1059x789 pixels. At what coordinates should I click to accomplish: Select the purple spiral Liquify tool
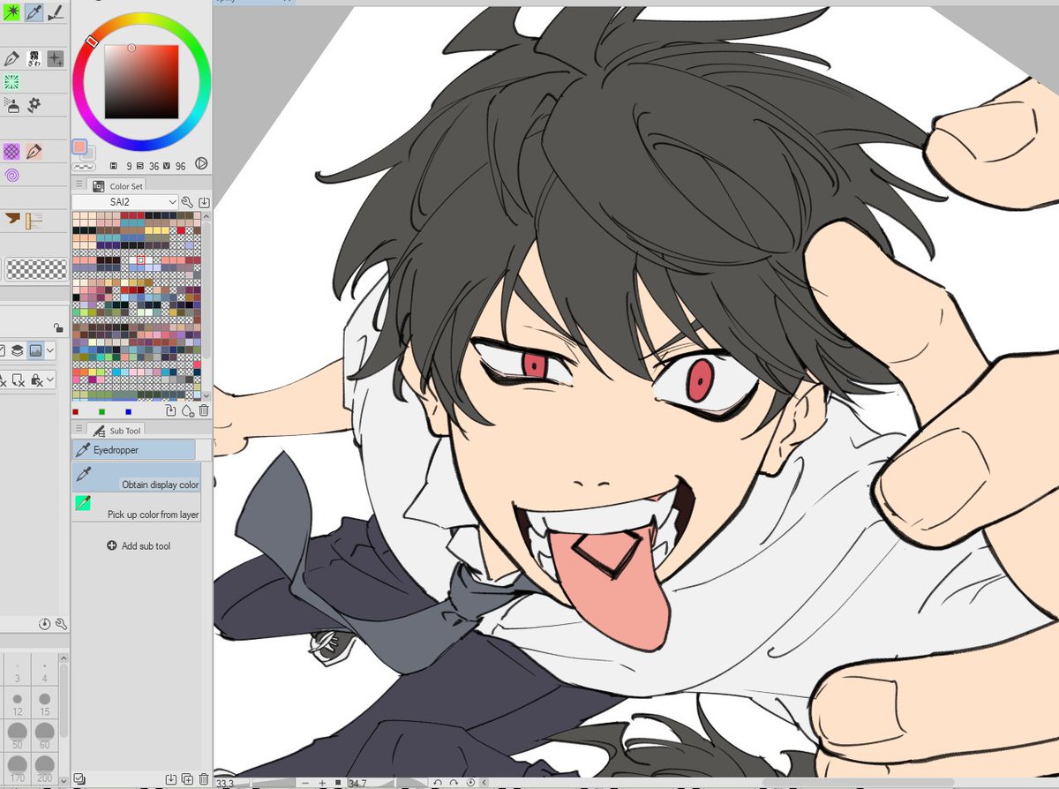click(x=11, y=175)
